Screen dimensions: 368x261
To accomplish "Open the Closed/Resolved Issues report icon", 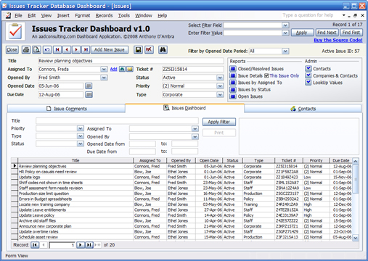I will click(x=233, y=69).
